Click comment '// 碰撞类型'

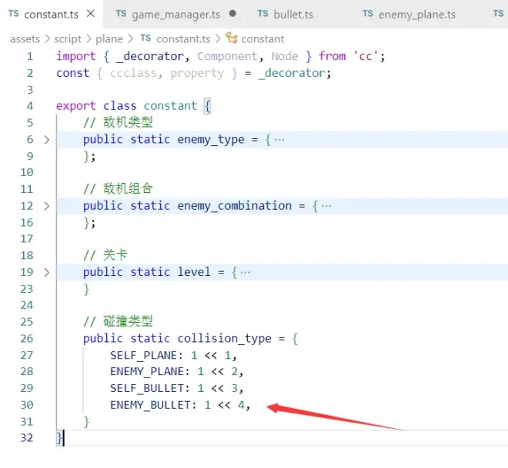(x=118, y=321)
